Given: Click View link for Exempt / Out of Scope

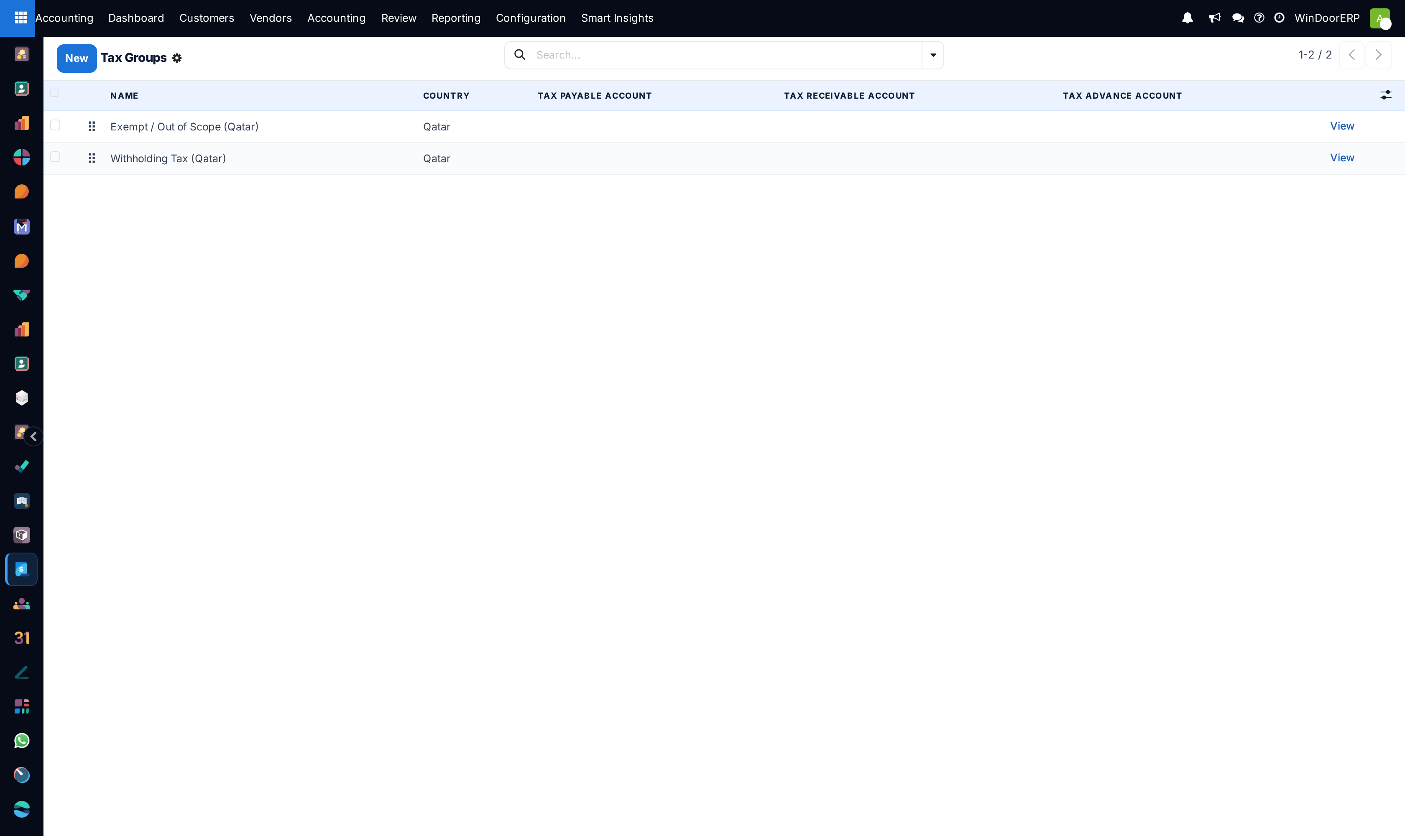Looking at the screenshot, I should coord(1342,126).
